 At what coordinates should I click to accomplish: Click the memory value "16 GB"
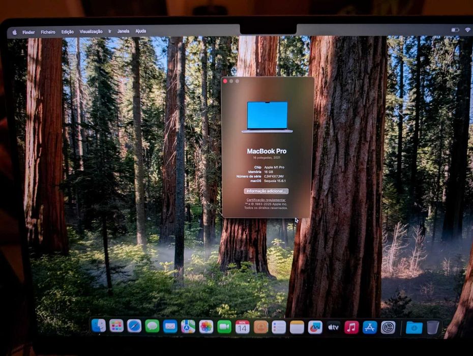[269, 172]
